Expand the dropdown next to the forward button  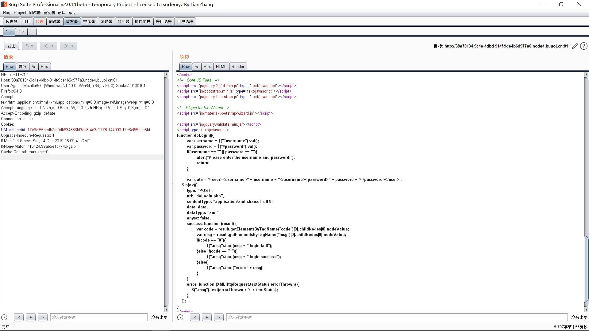coord(72,46)
